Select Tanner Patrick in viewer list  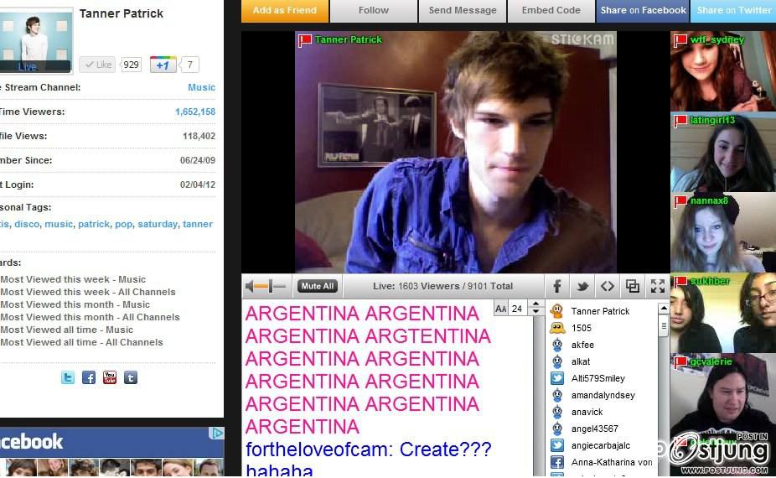point(600,311)
